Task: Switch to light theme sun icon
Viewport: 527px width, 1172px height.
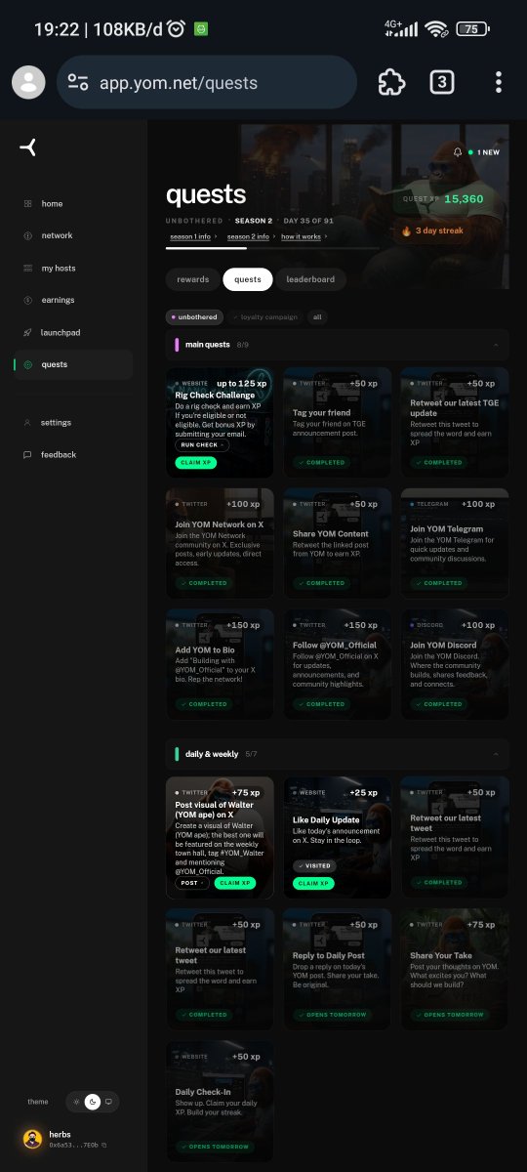Action: [x=77, y=1102]
